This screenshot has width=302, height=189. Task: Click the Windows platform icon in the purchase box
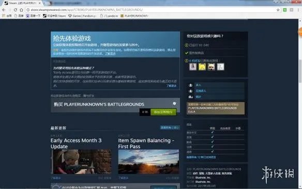point(174,104)
